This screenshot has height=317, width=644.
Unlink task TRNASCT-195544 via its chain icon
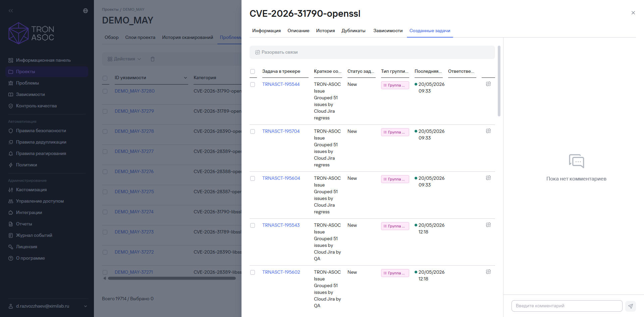point(488,84)
